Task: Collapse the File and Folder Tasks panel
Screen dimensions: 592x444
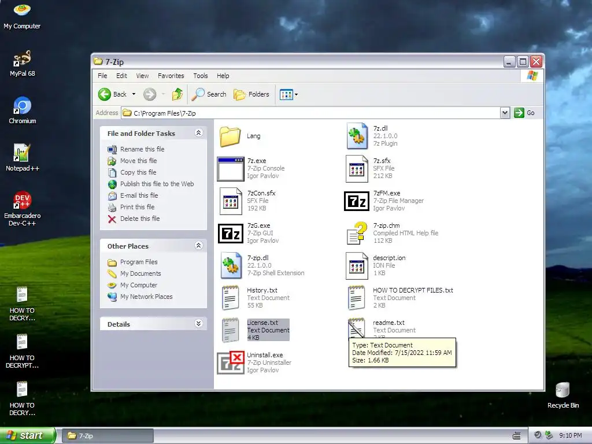Action: point(199,133)
